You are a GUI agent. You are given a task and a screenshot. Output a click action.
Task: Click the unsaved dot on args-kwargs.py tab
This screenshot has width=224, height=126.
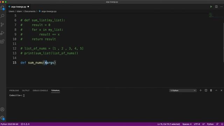click(28, 7)
